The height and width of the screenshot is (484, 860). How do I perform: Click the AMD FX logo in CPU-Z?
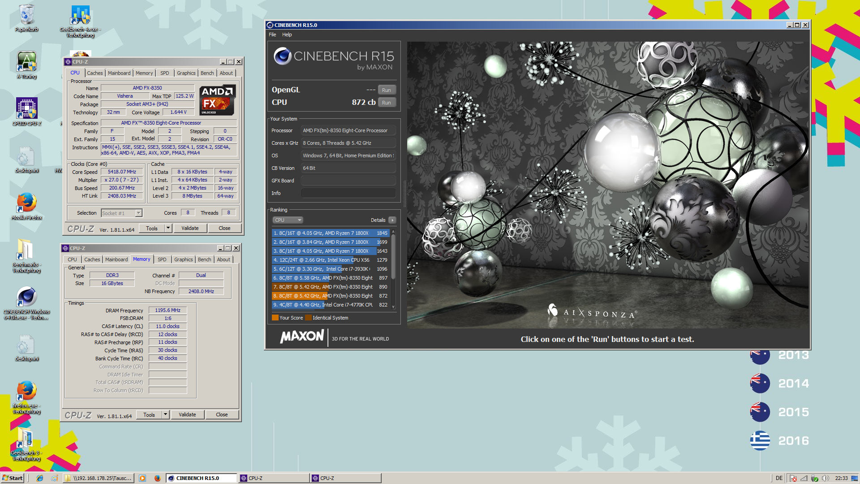coord(217,100)
